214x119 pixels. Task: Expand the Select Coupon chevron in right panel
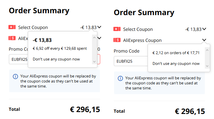pos(204,29)
